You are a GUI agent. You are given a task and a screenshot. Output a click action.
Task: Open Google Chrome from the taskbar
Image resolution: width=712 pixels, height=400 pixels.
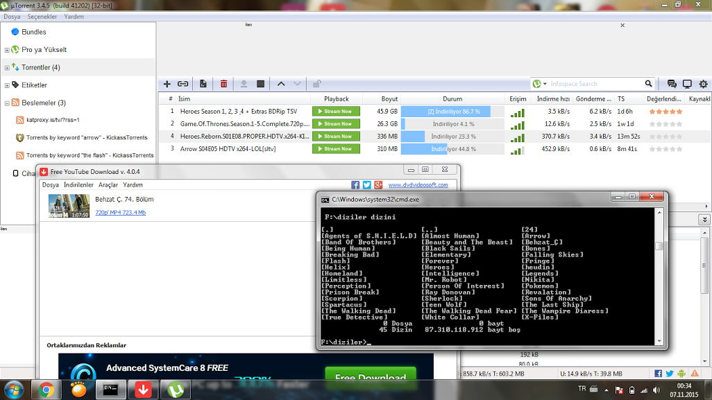[x=46, y=390]
